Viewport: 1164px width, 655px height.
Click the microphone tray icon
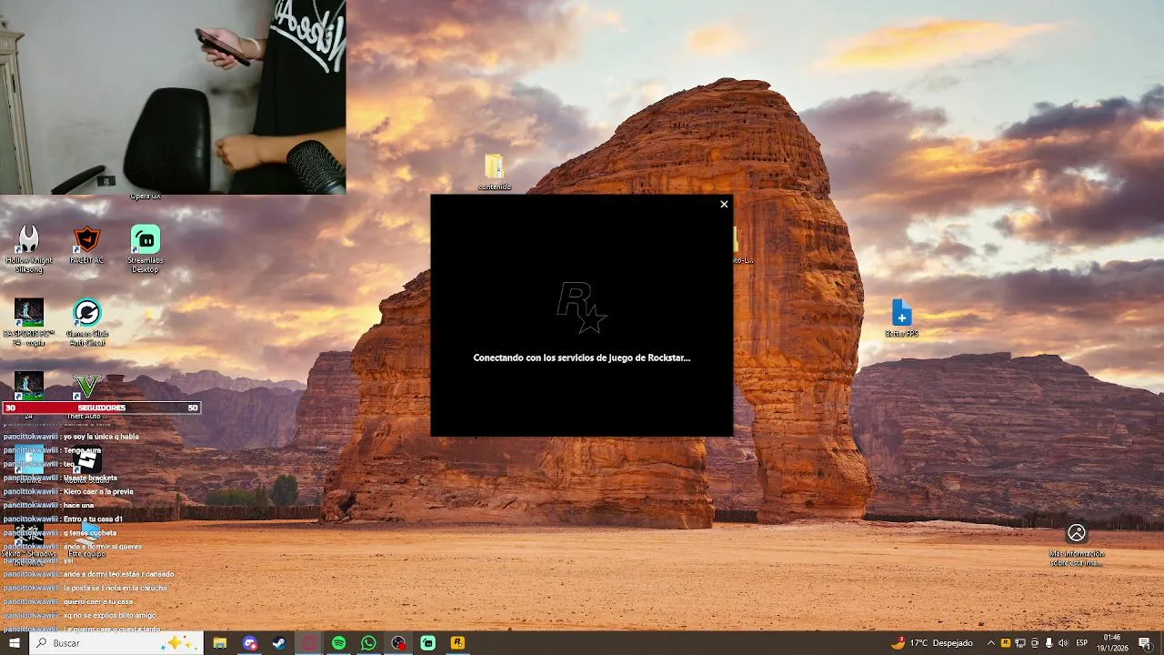pyautogui.click(x=1049, y=643)
